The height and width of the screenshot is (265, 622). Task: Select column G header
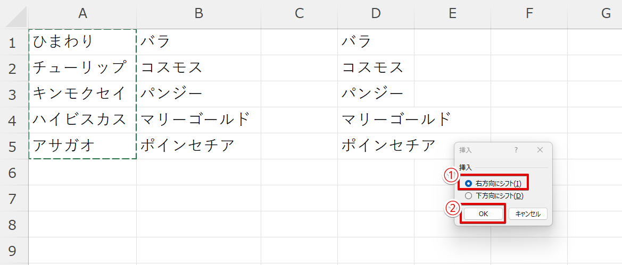click(606, 14)
